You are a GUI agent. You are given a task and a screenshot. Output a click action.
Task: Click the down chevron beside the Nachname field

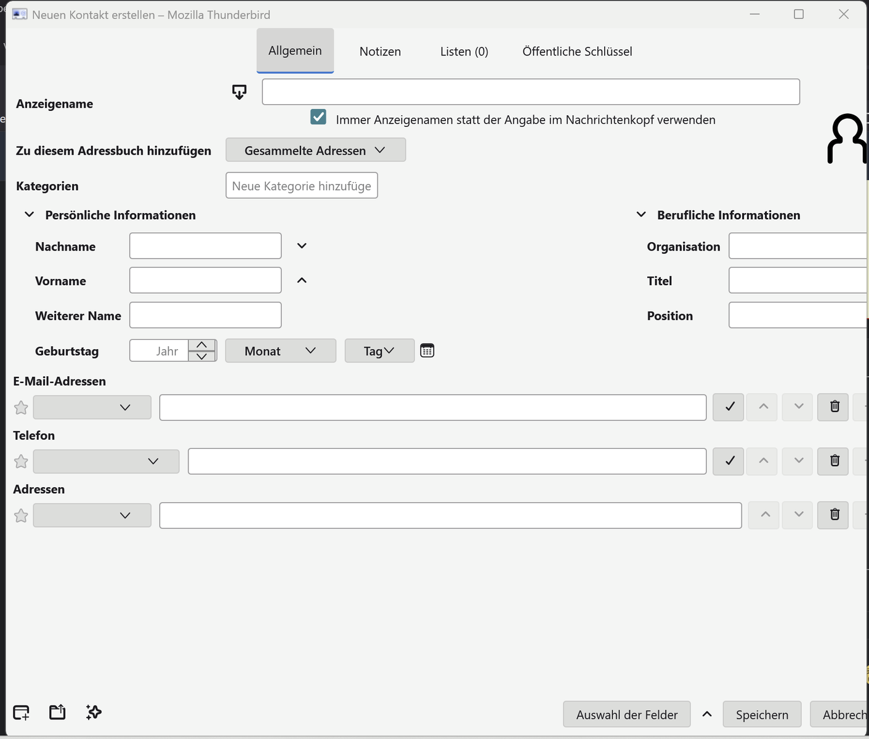(x=302, y=246)
